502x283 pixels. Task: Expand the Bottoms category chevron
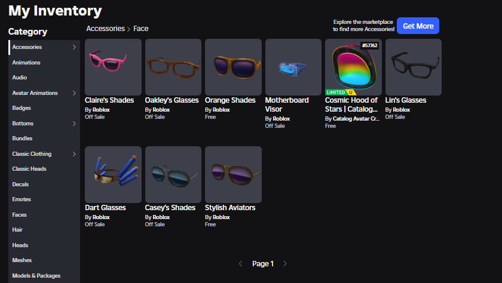click(74, 124)
